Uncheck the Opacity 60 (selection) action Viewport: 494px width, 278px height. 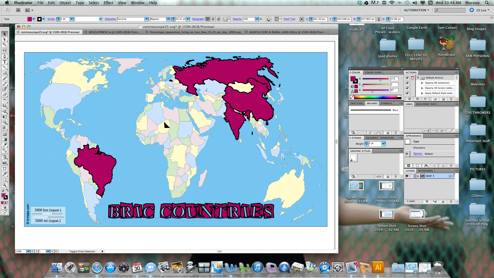[407, 83]
